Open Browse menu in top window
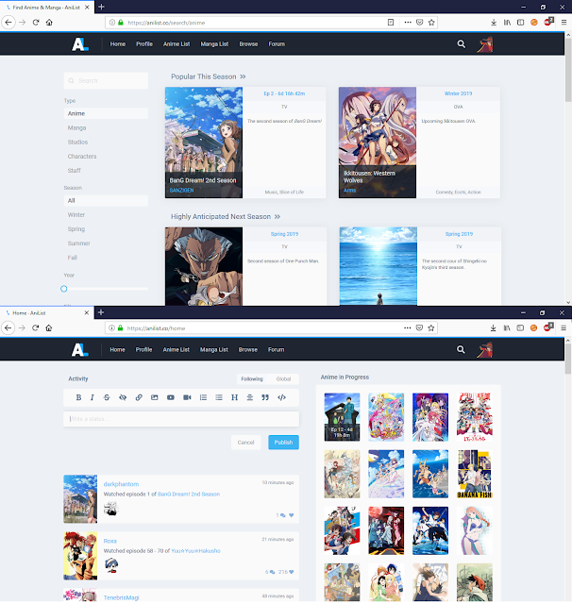 [x=248, y=44]
